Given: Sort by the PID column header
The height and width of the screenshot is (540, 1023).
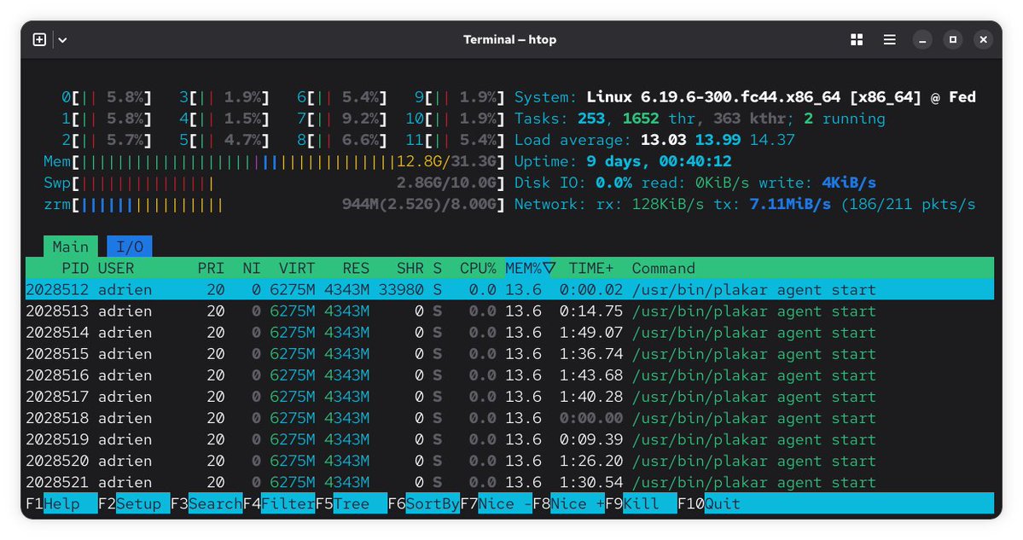Looking at the screenshot, I should [75, 268].
